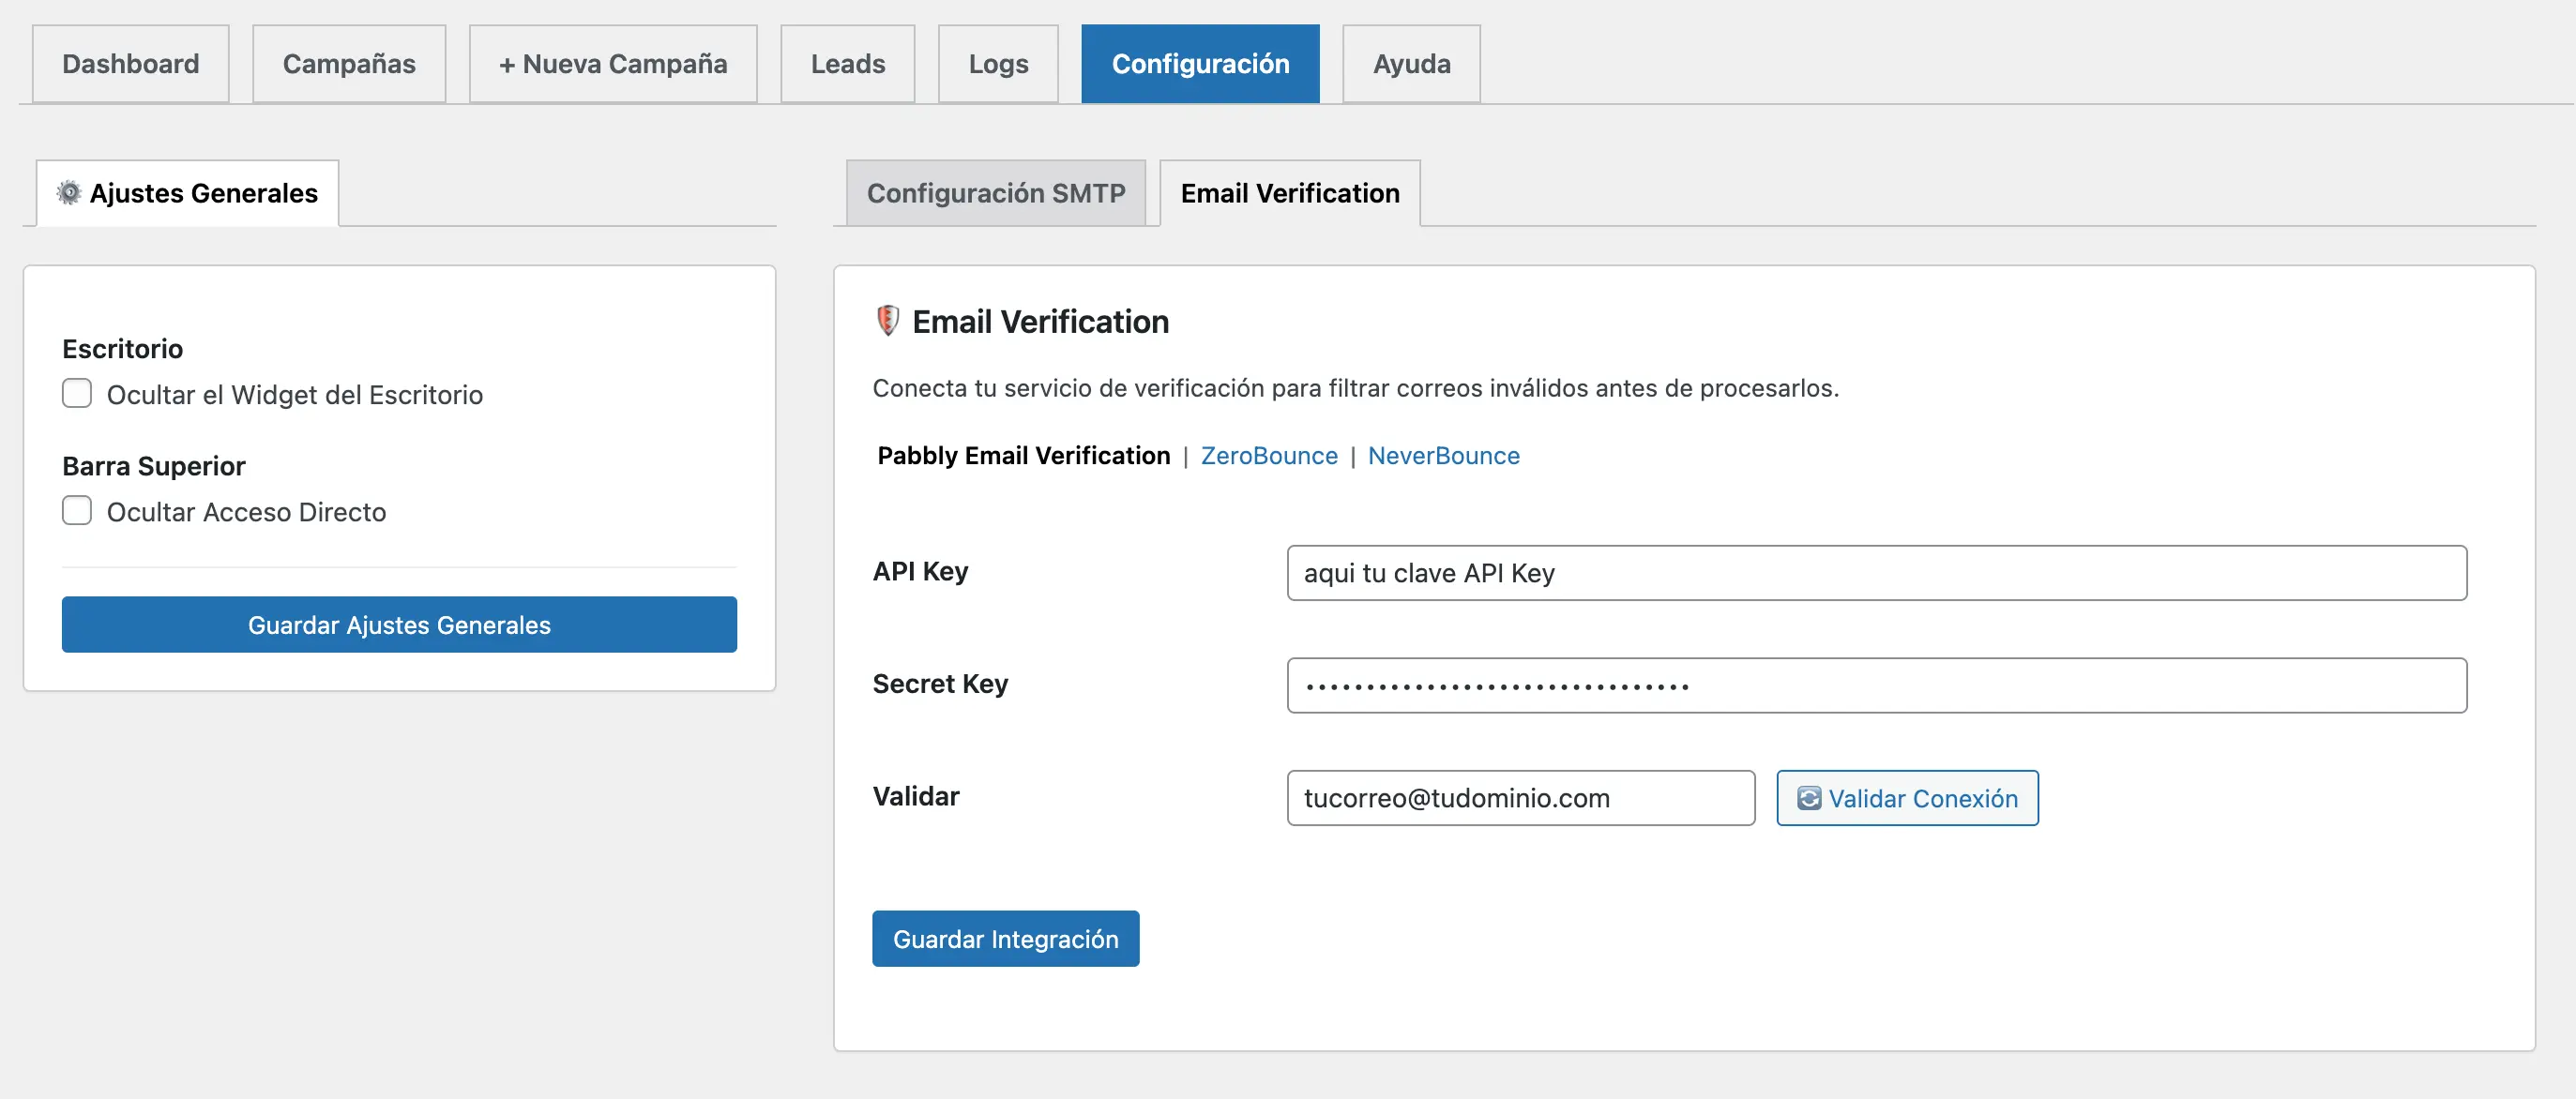Start a new campaign with Nueva Campaña
The height and width of the screenshot is (1099, 2576).
click(x=613, y=63)
